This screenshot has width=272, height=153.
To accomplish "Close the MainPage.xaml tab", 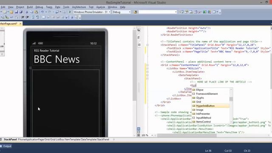I will point(20,24).
